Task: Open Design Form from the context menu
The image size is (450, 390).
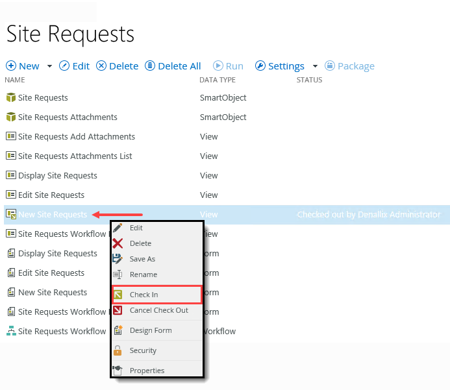Action: 151,330
